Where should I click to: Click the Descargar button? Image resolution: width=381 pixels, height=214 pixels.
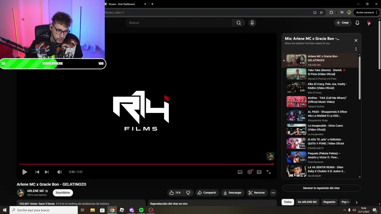point(232,193)
